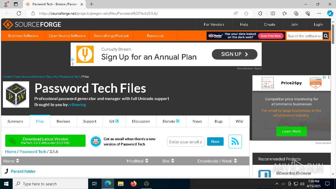Open Password Tech app on taskbar

pos(146,184)
